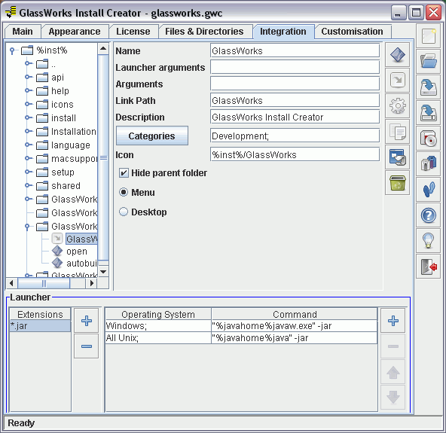Click the Save As drive icon

point(429,113)
